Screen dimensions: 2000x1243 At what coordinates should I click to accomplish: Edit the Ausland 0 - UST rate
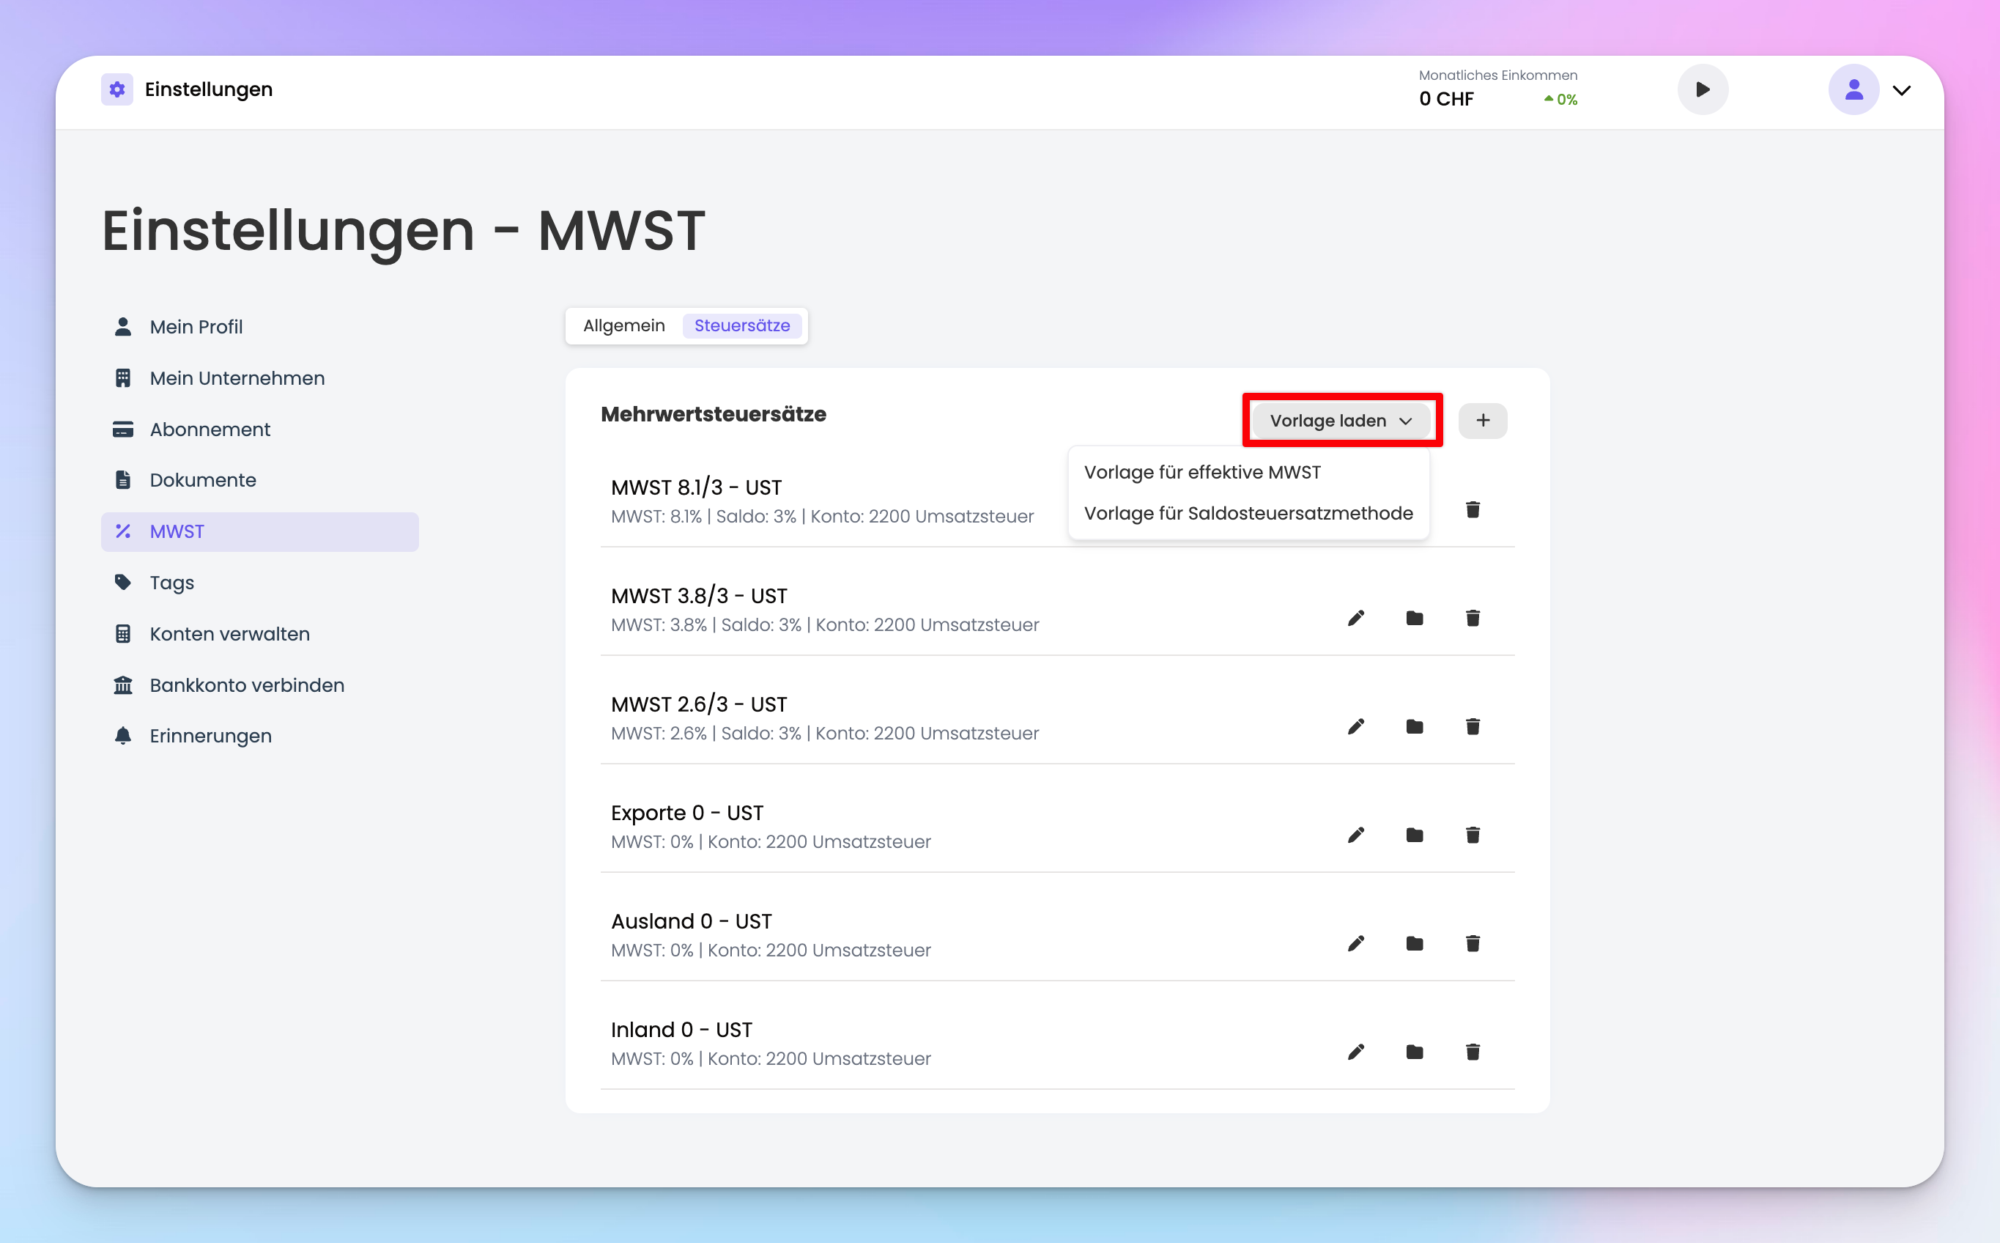click(1356, 944)
